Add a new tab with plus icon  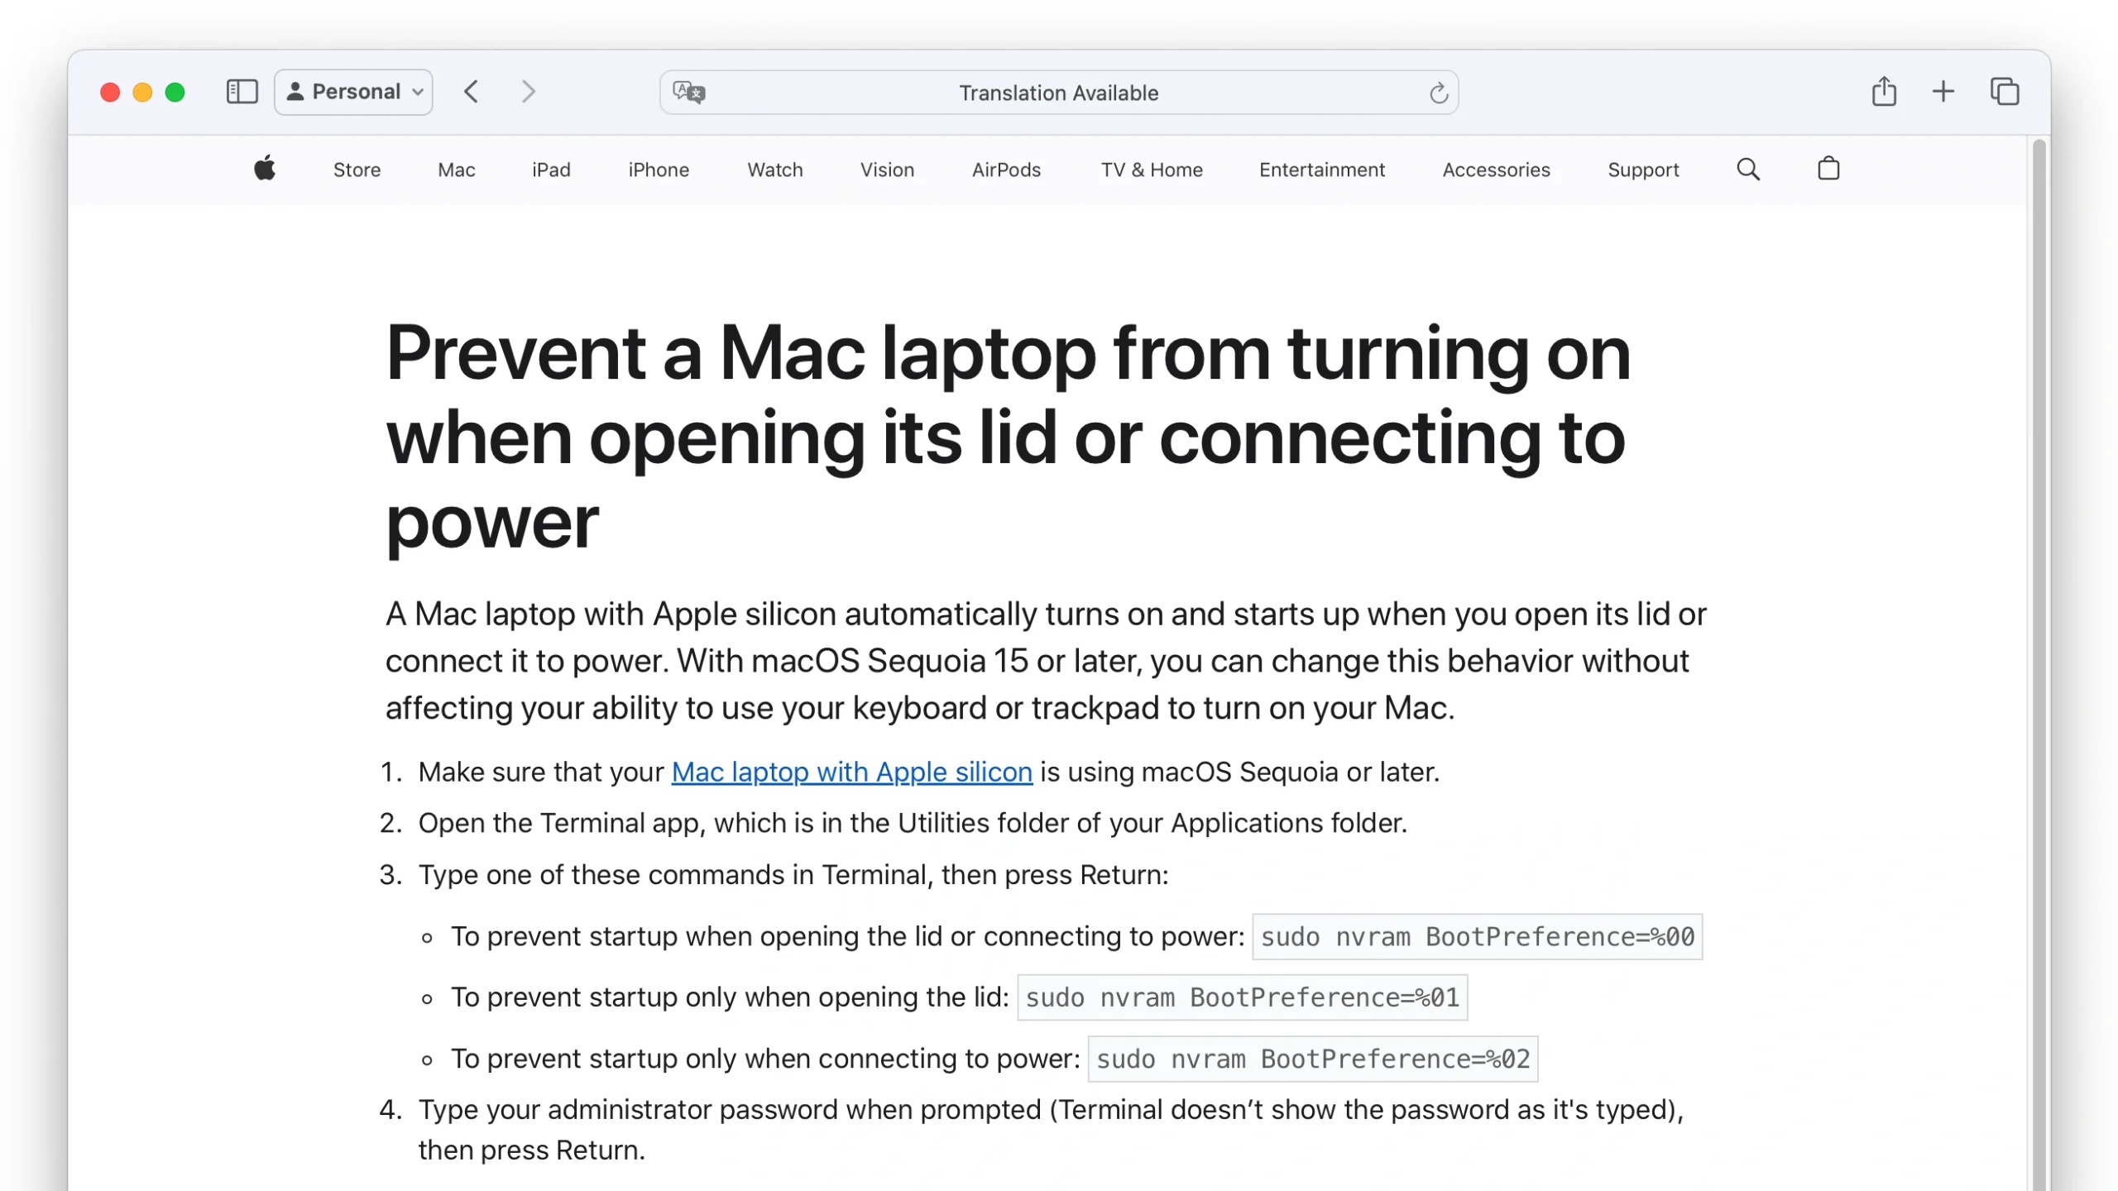(1943, 91)
